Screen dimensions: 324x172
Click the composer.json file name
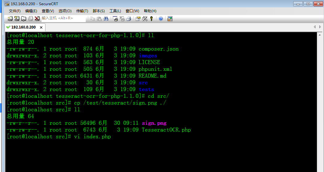pos(159,49)
